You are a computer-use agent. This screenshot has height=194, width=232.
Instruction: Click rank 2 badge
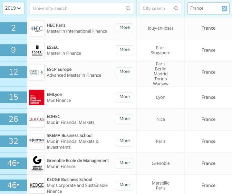(x=13, y=28)
